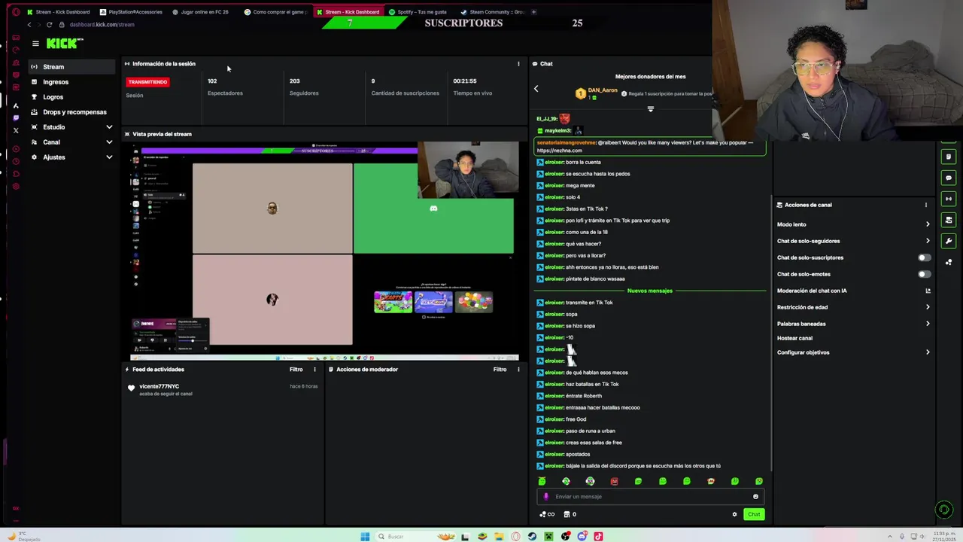Image resolution: width=963 pixels, height=542 pixels.
Task: Click the stream preview thumbnail
Action: [x=324, y=251]
